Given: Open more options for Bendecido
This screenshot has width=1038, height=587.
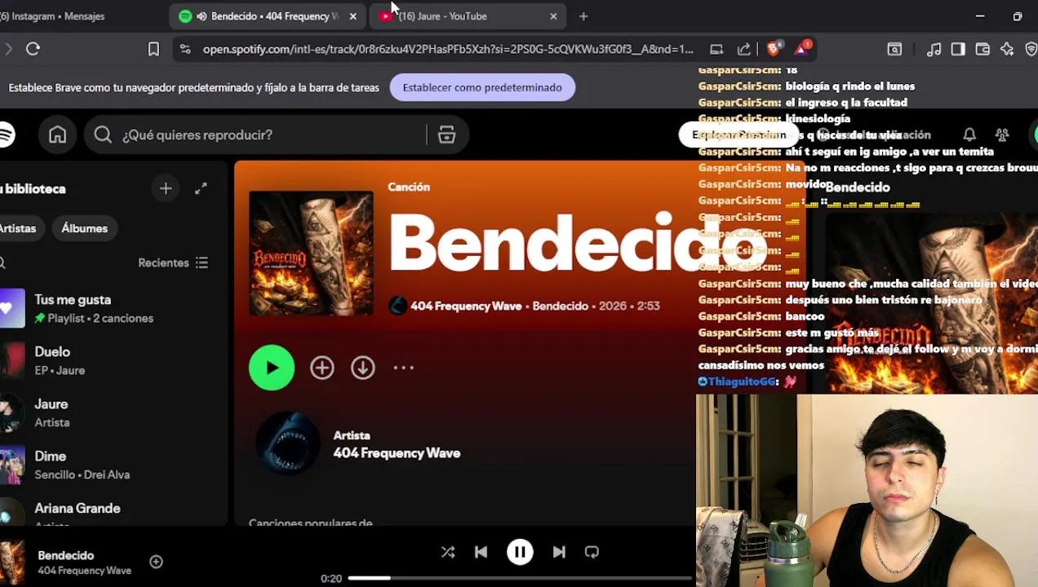Looking at the screenshot, I should (404, 368).
